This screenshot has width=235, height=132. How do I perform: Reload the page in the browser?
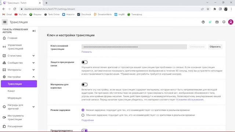point(15,9)
